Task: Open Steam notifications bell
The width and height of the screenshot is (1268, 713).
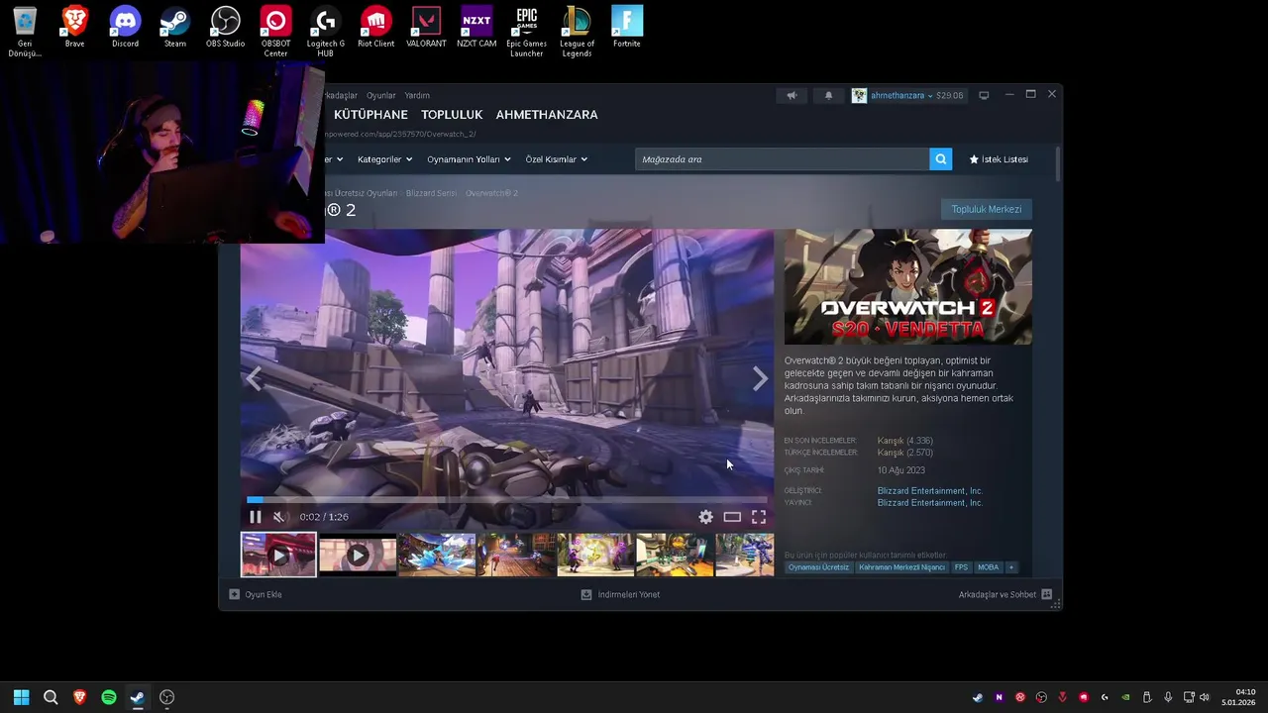Action: (829, 95)
